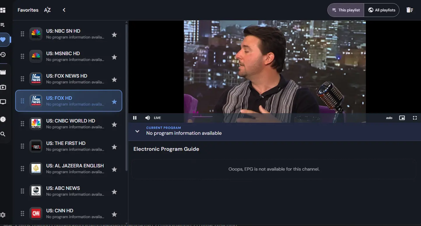421x226 pixels.
Task: Toggle the star for US: MSNBC HD
Action: (x=114, y=57)
